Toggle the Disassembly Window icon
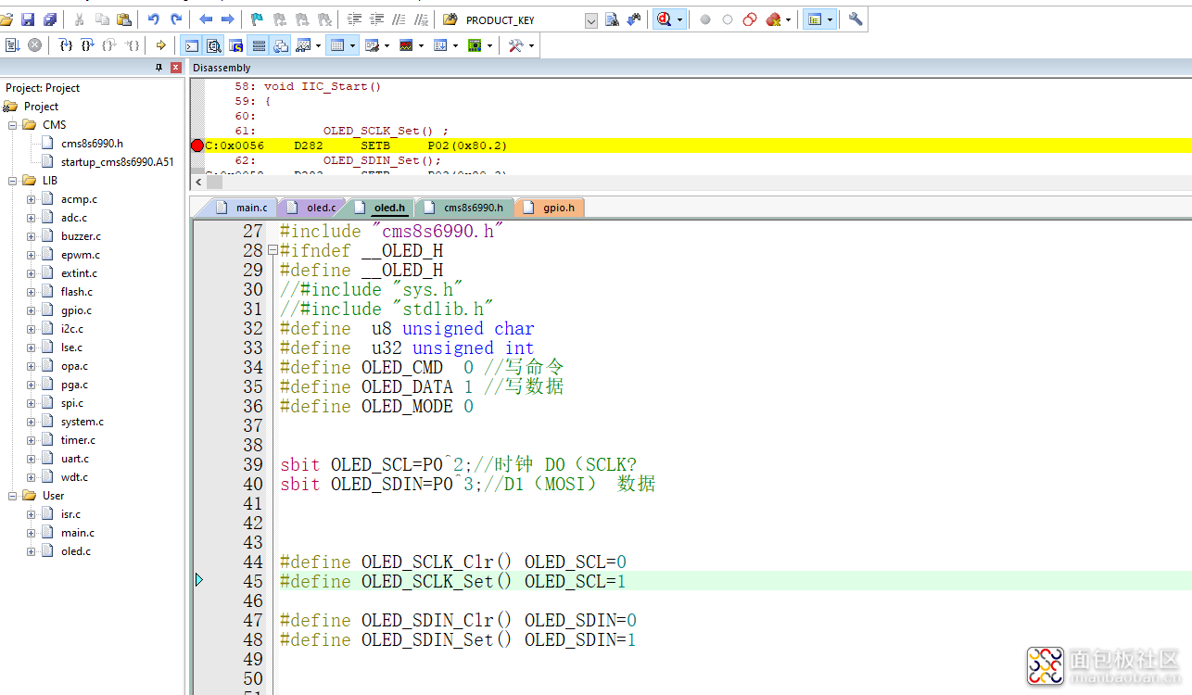 tap(213, 44)
